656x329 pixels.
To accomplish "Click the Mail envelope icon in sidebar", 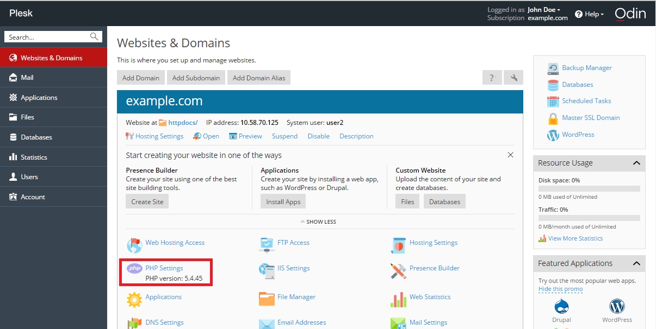I will 13,78.
